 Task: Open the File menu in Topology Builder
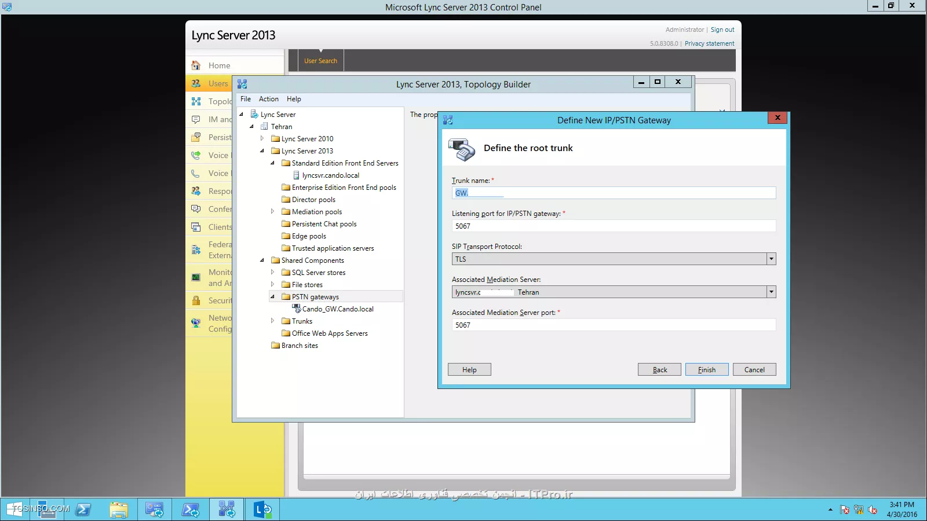point(246,99)
